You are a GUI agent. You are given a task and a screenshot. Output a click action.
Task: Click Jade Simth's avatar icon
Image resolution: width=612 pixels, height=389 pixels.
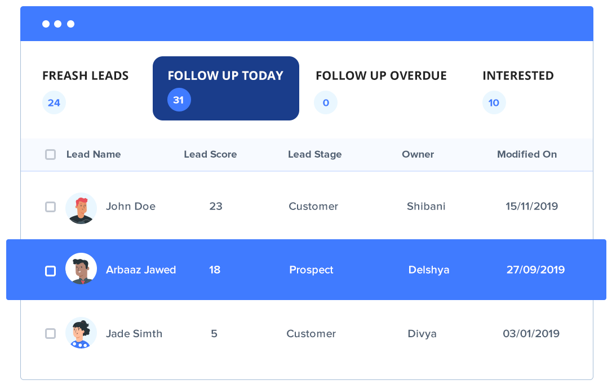click(x=81, y=333)
